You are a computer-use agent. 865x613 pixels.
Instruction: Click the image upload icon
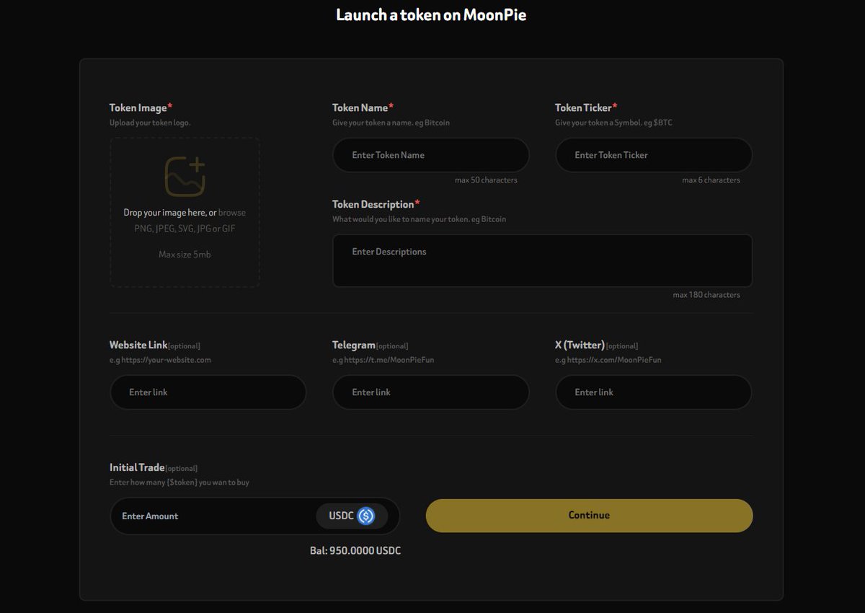(x=185, y=177)
